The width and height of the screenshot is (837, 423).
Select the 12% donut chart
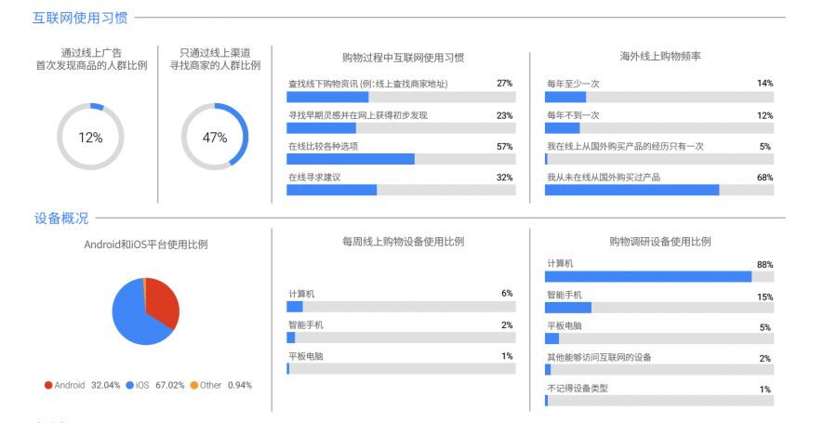click(x=91, y=137)
